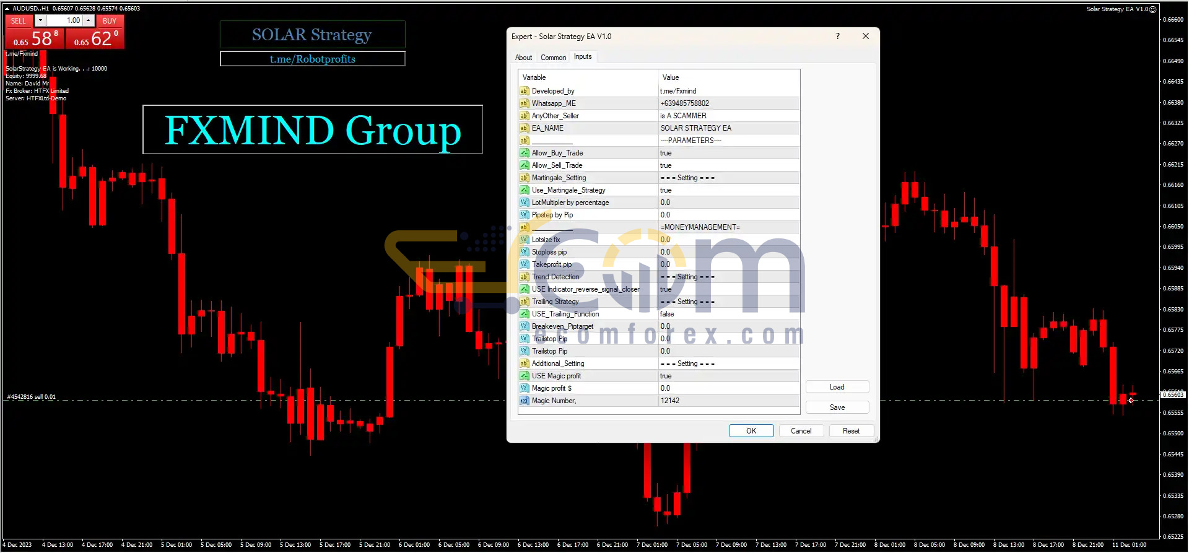The image size is (1189, 553).
Task: Click the boolean icon beside Use_Martingale_Strategy
Action: 524,190
